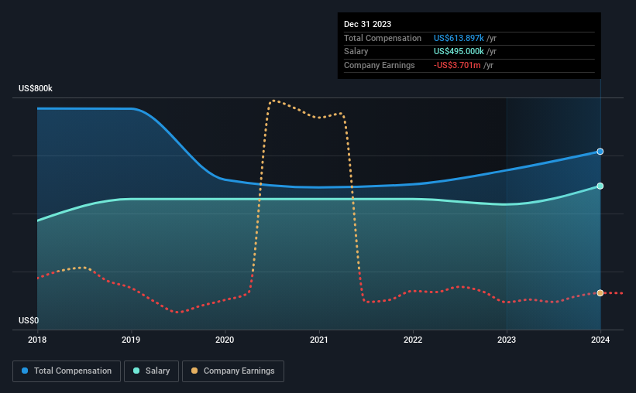Viewport: 636px width, 393px height.
Task: Toggle the Total Compensation legend button
Action: coord(67,371)
